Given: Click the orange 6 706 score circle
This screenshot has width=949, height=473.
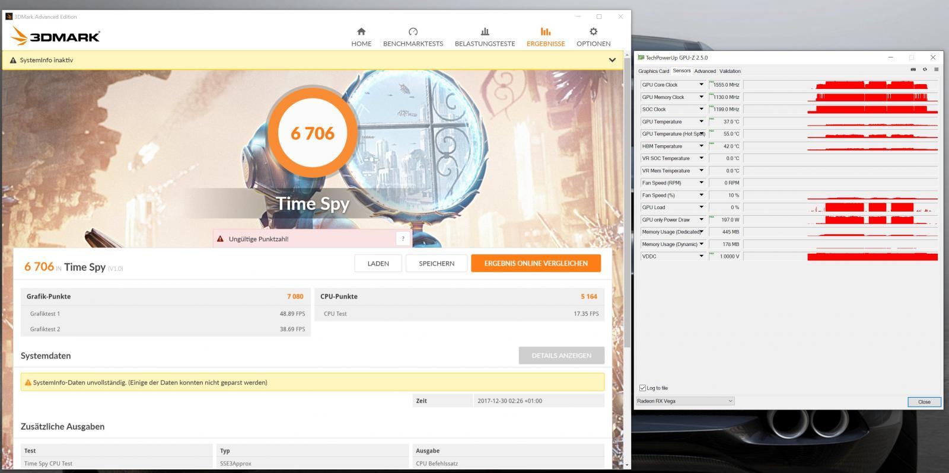Looking at the screenshot, I should (313, 133).
